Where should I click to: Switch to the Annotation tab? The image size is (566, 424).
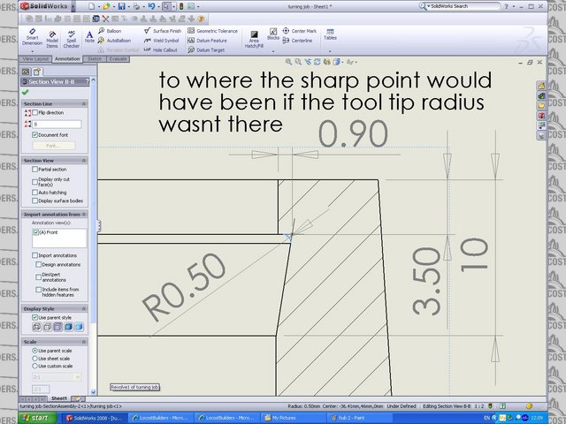click(x=67, y=59)
